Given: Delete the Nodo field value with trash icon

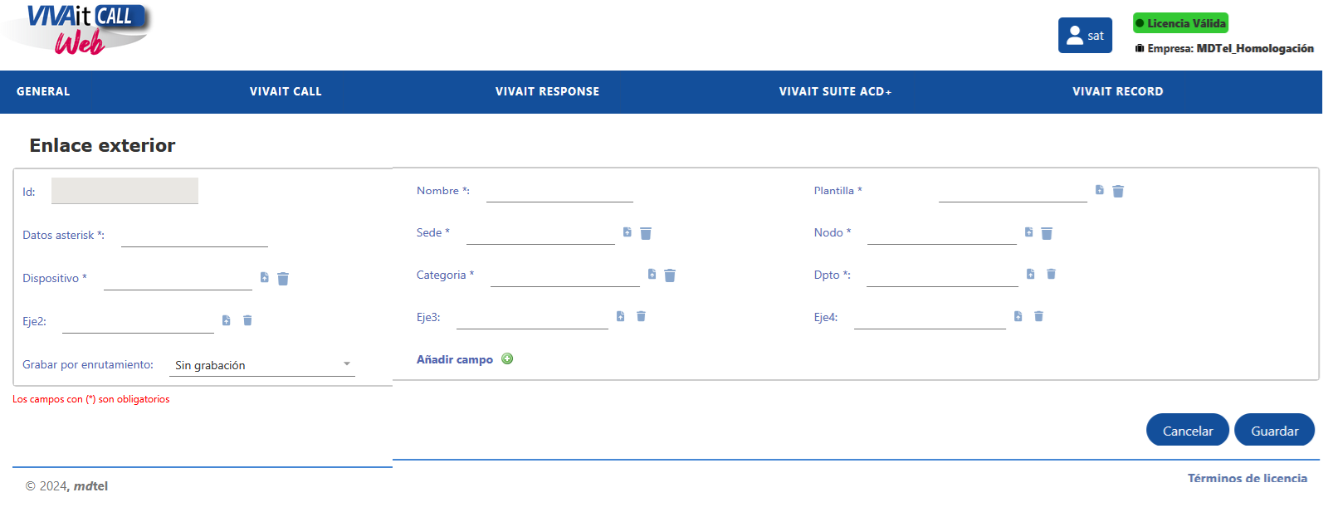Looking at the screenshot, I should [1047, 233].
